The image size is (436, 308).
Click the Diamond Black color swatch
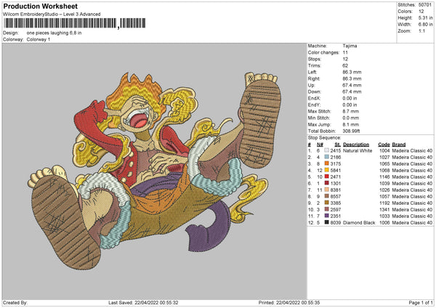pyautogui.click(x=326, y=222)
